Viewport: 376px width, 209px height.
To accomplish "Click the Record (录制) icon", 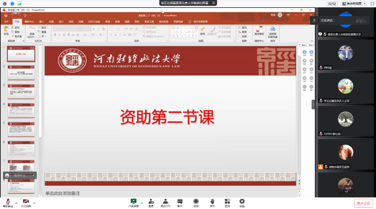I will tap(196, 201).
